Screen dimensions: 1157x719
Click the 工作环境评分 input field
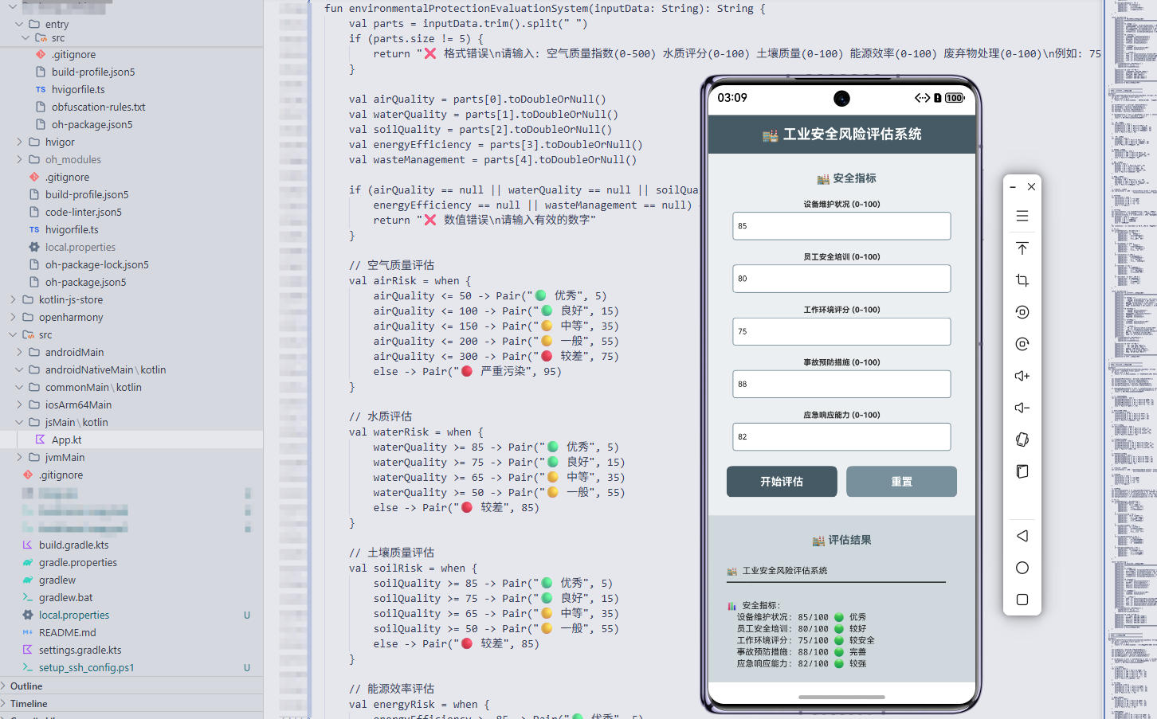click(x=841, y=331)
